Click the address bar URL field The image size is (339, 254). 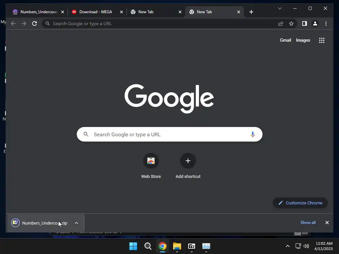pos(160,23)
